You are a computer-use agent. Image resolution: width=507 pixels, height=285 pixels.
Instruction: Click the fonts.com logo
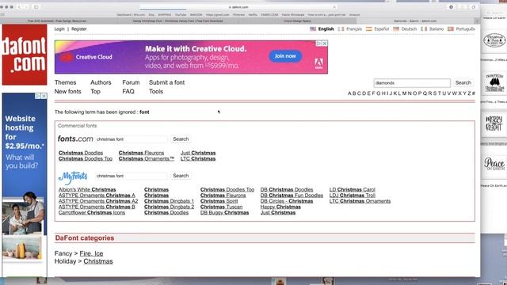[x=75, y=139]
